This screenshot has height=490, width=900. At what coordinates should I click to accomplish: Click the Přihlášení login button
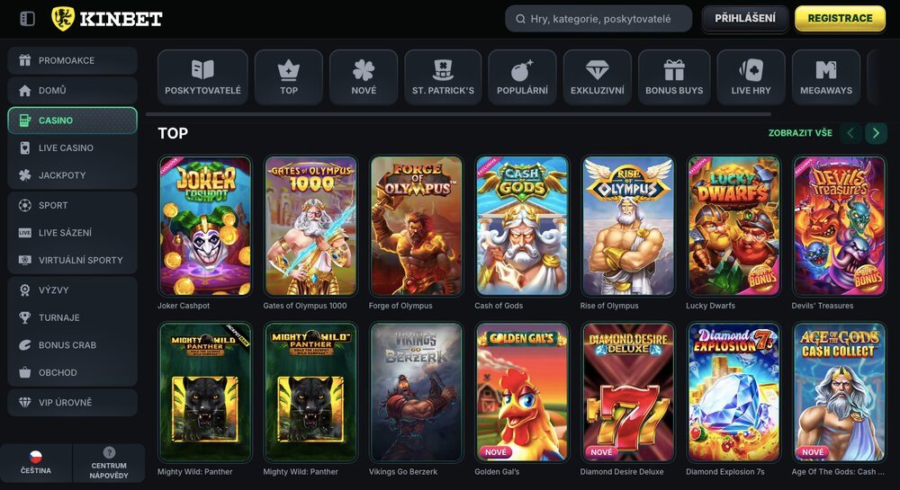pos(745,18)
